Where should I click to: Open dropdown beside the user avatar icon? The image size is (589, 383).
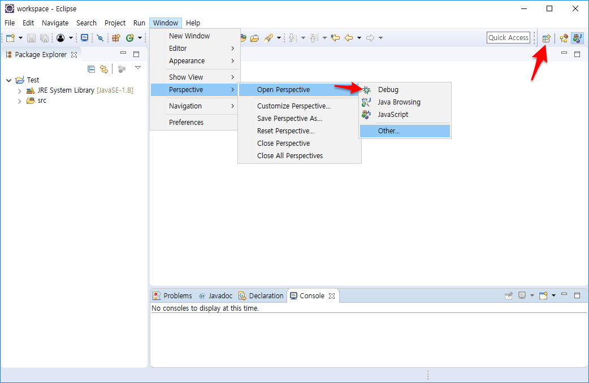71,38
